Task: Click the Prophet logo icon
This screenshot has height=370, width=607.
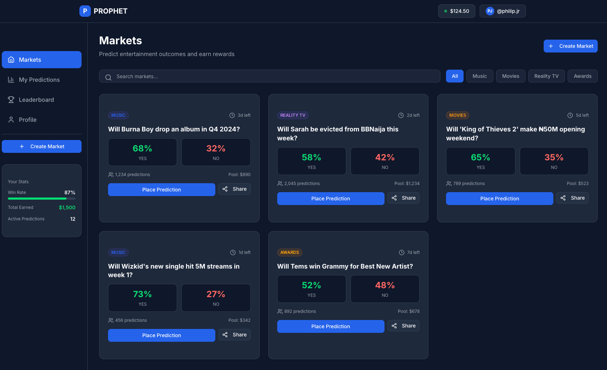Action: click(85, 11)
